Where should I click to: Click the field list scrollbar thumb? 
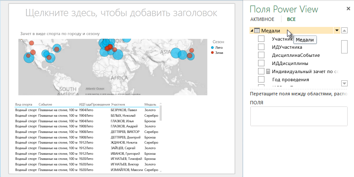point(344,47)
